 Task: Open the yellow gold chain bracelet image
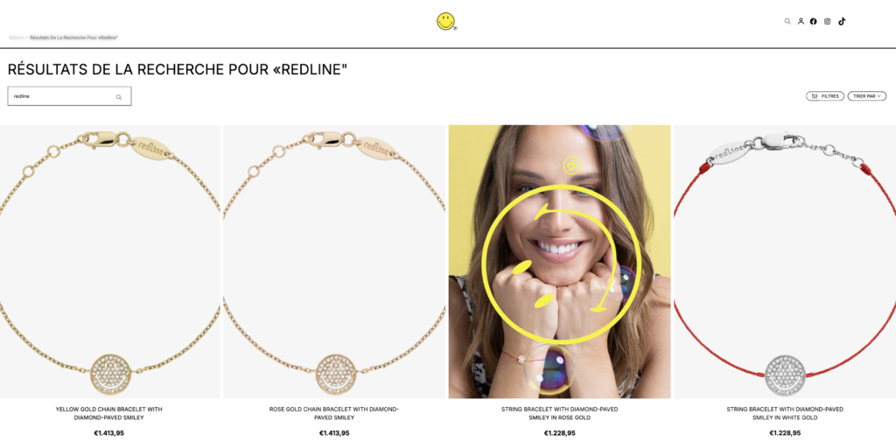(x=109, y=262)
